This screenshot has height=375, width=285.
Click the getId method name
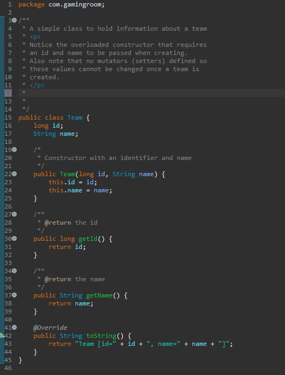(x=88, y=239)
